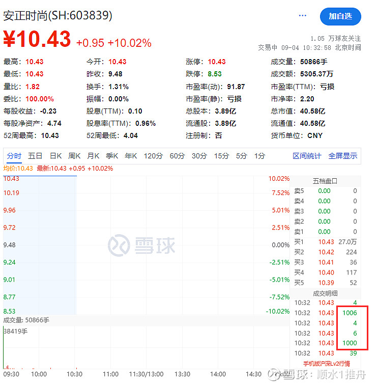Click the 跌停 8.53 value
This screenshot has width=377, height=386.
[x=214, y=74]
